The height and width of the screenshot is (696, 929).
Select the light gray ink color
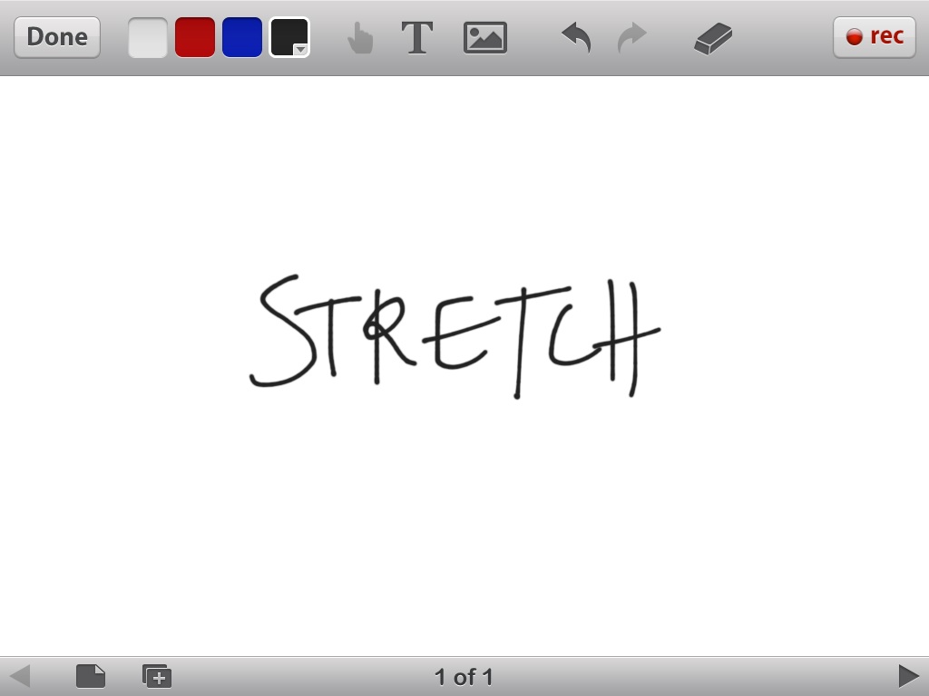(x=148, y=37)
